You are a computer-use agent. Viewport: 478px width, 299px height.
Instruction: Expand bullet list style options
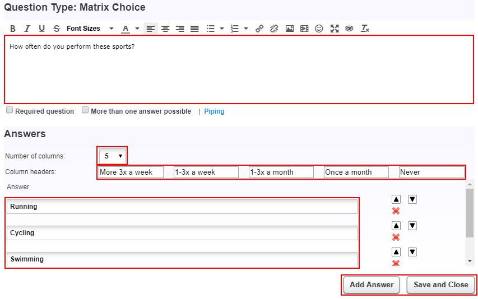pyautogui.click(x=222, y=29)
